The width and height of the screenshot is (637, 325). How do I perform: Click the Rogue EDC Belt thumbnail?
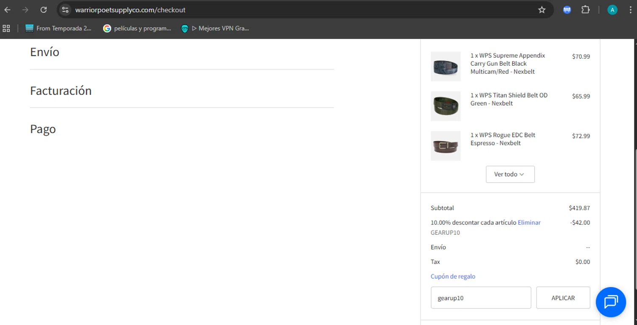[445, 146]
